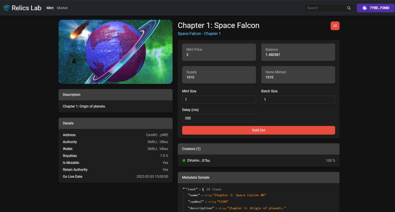Click the Balance 1.480387 card
Screen dimensions: 395x212
click(298, 52)
